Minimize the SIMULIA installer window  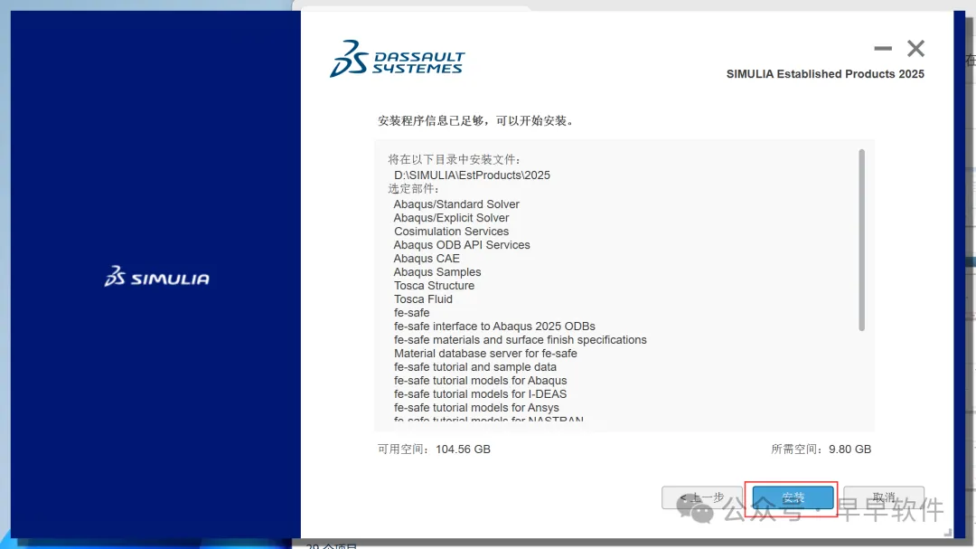883,48
